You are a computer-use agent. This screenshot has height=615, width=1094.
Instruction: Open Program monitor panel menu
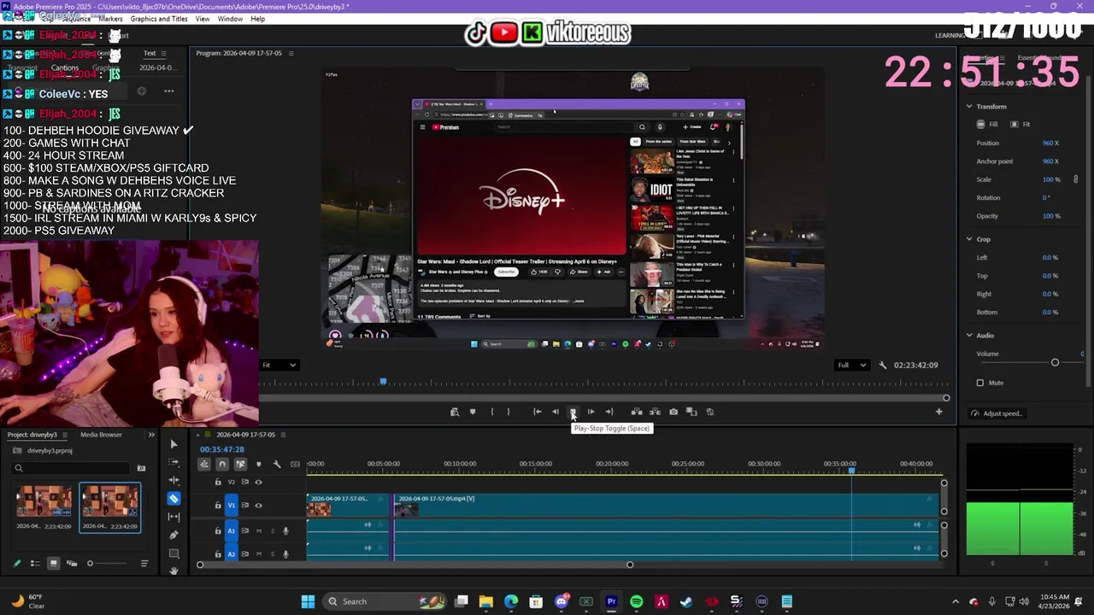(291, 53)
